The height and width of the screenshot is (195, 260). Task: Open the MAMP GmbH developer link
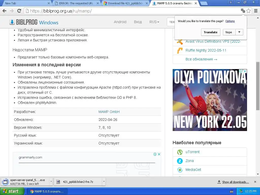[109, 112]
